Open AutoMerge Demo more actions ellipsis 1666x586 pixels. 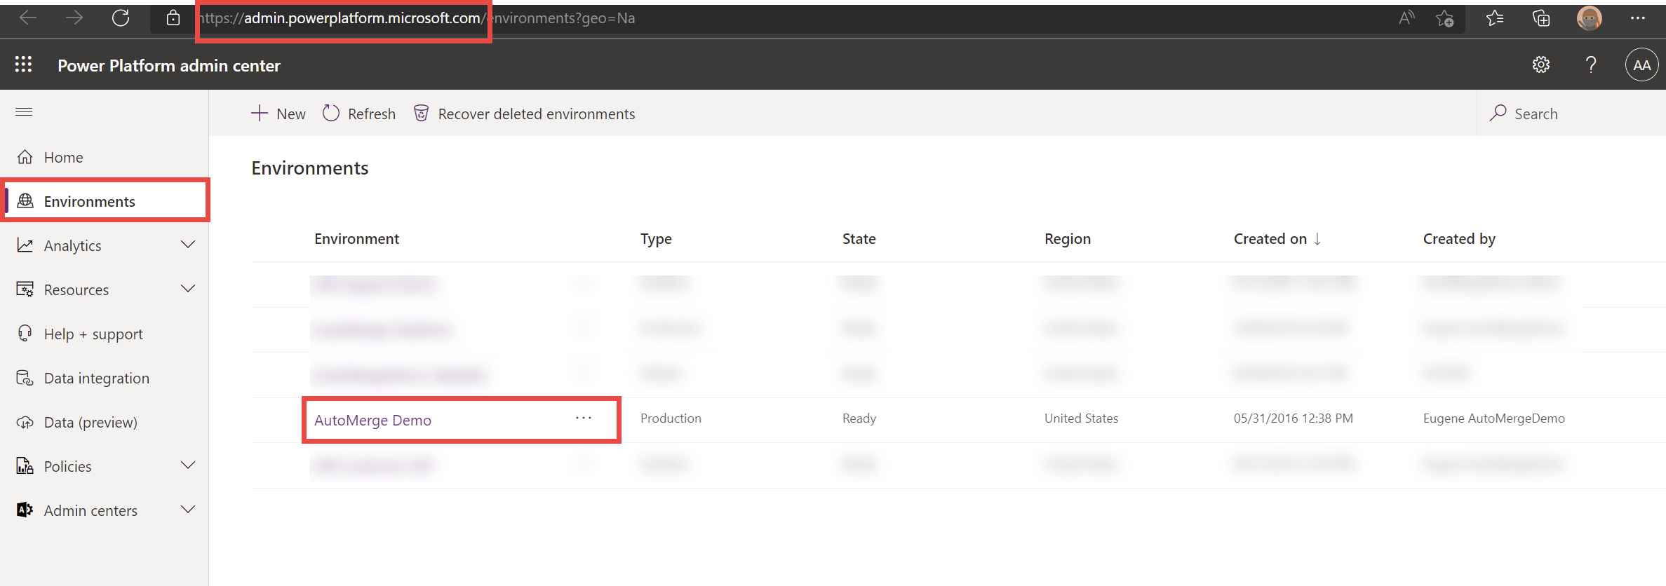tap(584, 418)
